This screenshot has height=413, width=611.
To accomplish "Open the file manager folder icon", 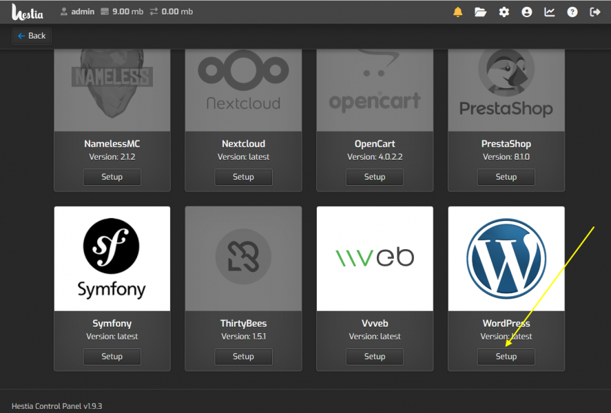I will tap(480, 12).
